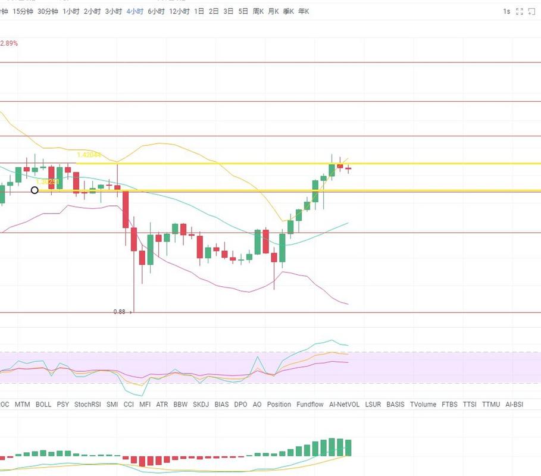Image resolution: width=541 pixels, height=476 pixels.
Task: Toggle fullscreen chart icon
Action: (x=519, y=12)
